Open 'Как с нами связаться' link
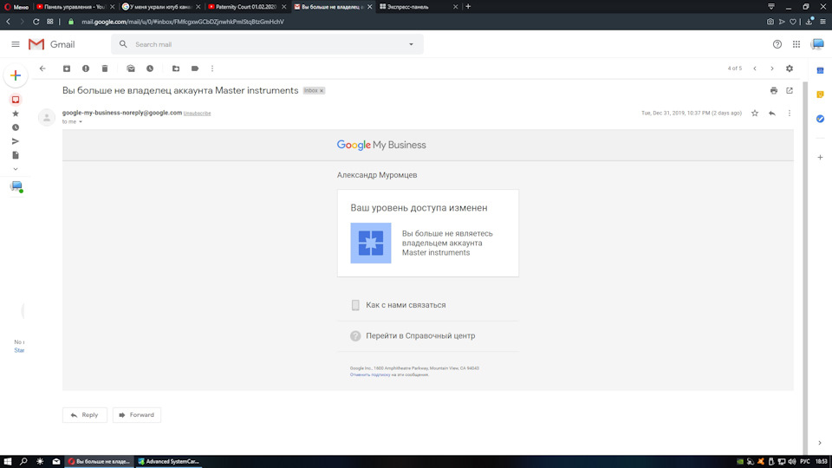Image resolution: width=832 pixels, height=468 pixels. pyautogui.click(x=406, y=305)
